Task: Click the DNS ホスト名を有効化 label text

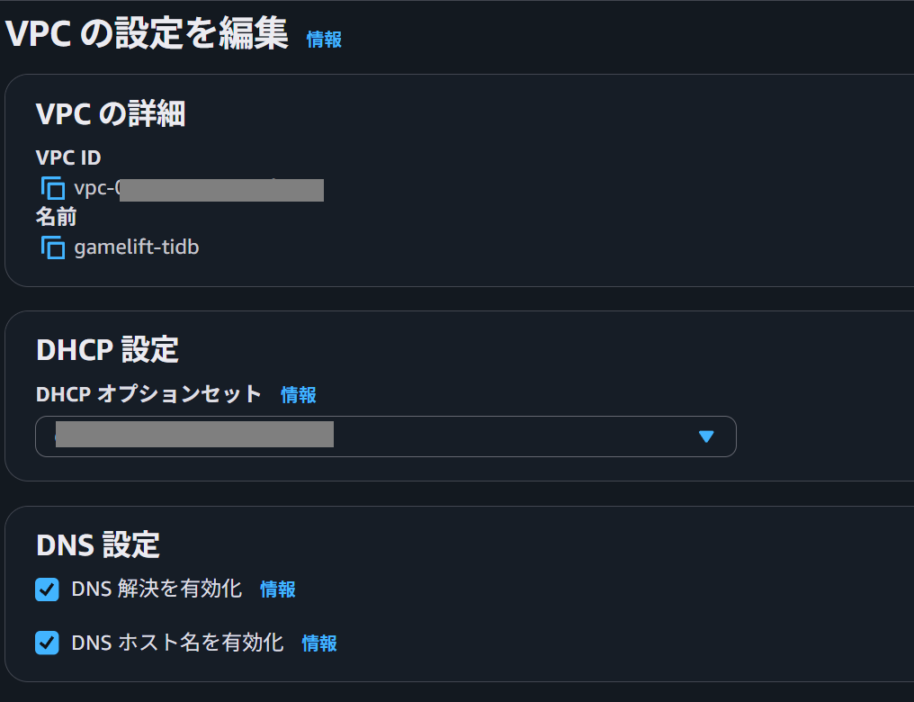Action: pos(177,643)
